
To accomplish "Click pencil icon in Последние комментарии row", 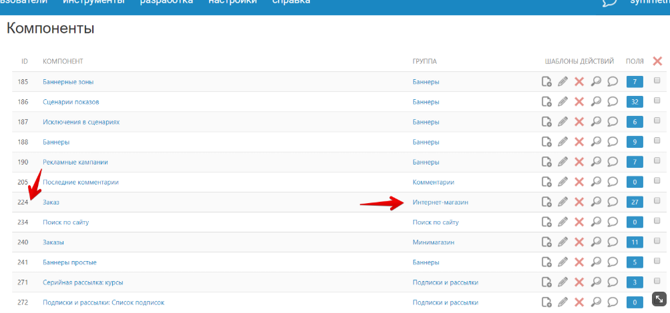I will [562, 182].
